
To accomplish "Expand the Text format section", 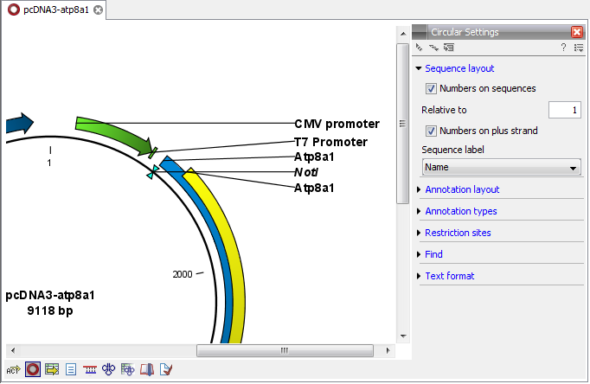I will [x=449, y=276].
